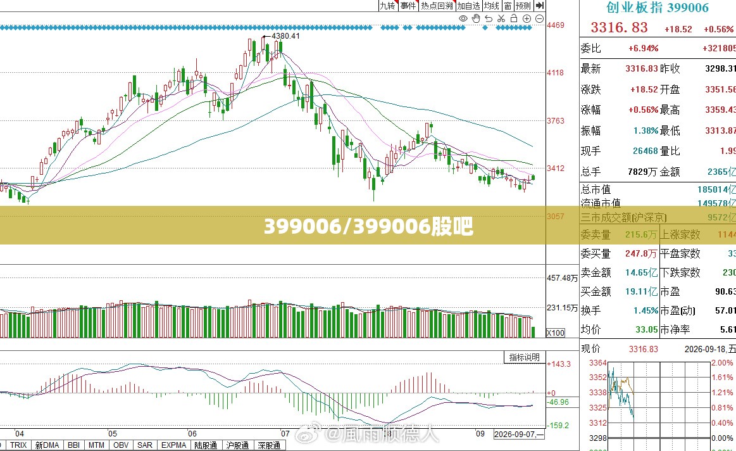Switch to the 新DMA indicator tab
The width and height of the screenshot is (736, 451).
click(47, 445)
